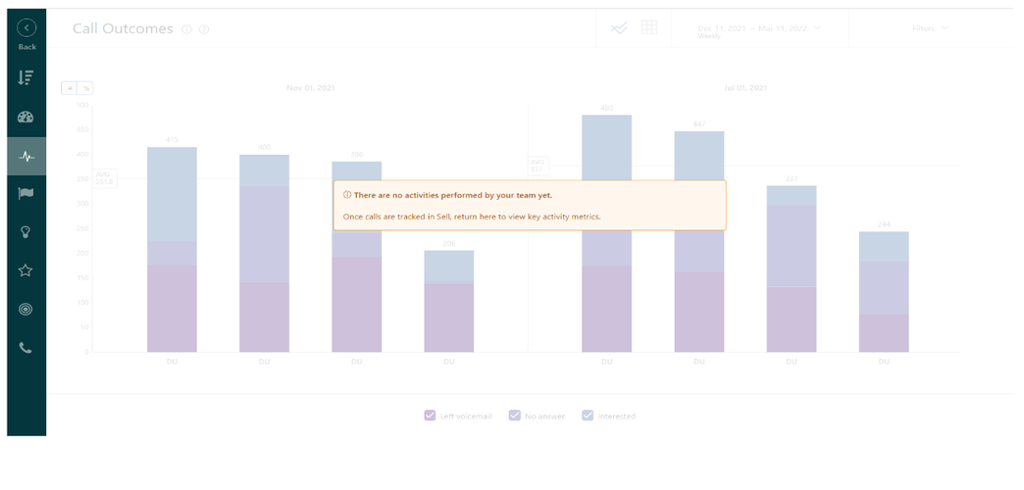
Task: Switch chart values to number (#) mode
Action: click(x=70, y=88)
